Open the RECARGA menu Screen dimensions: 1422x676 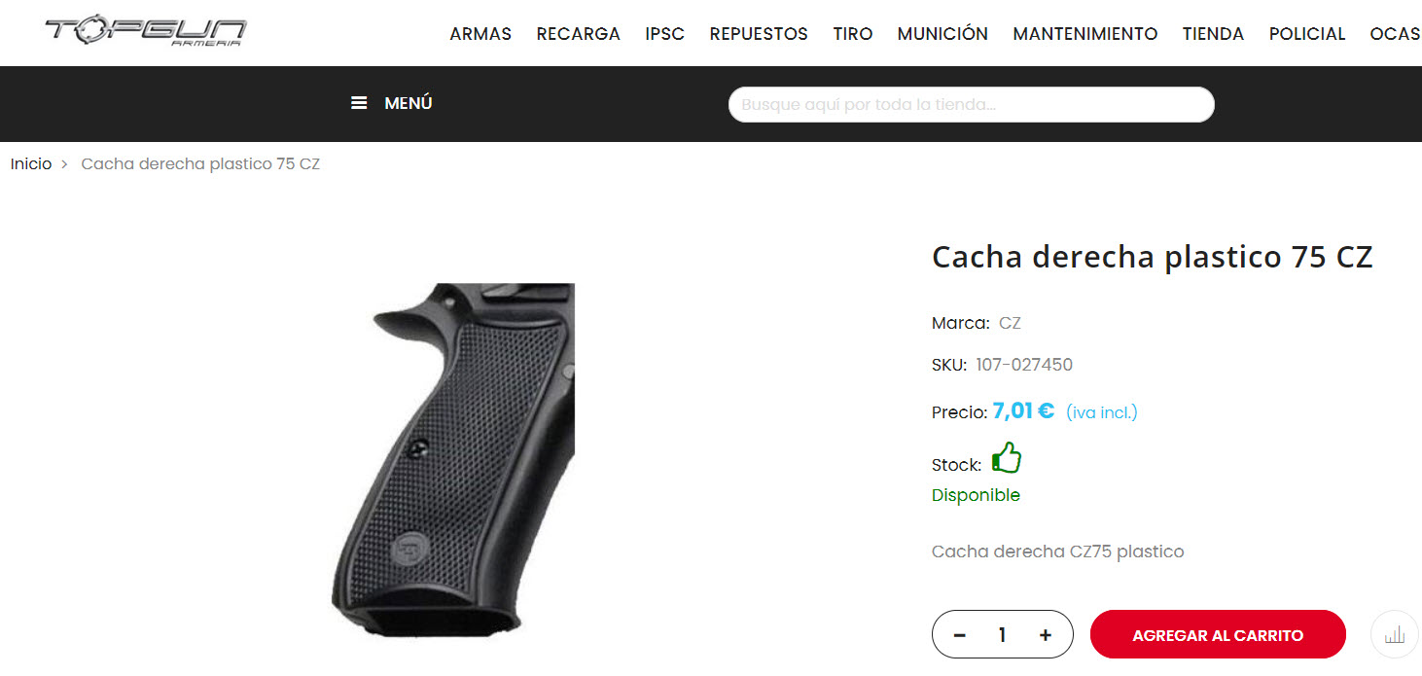578,34
